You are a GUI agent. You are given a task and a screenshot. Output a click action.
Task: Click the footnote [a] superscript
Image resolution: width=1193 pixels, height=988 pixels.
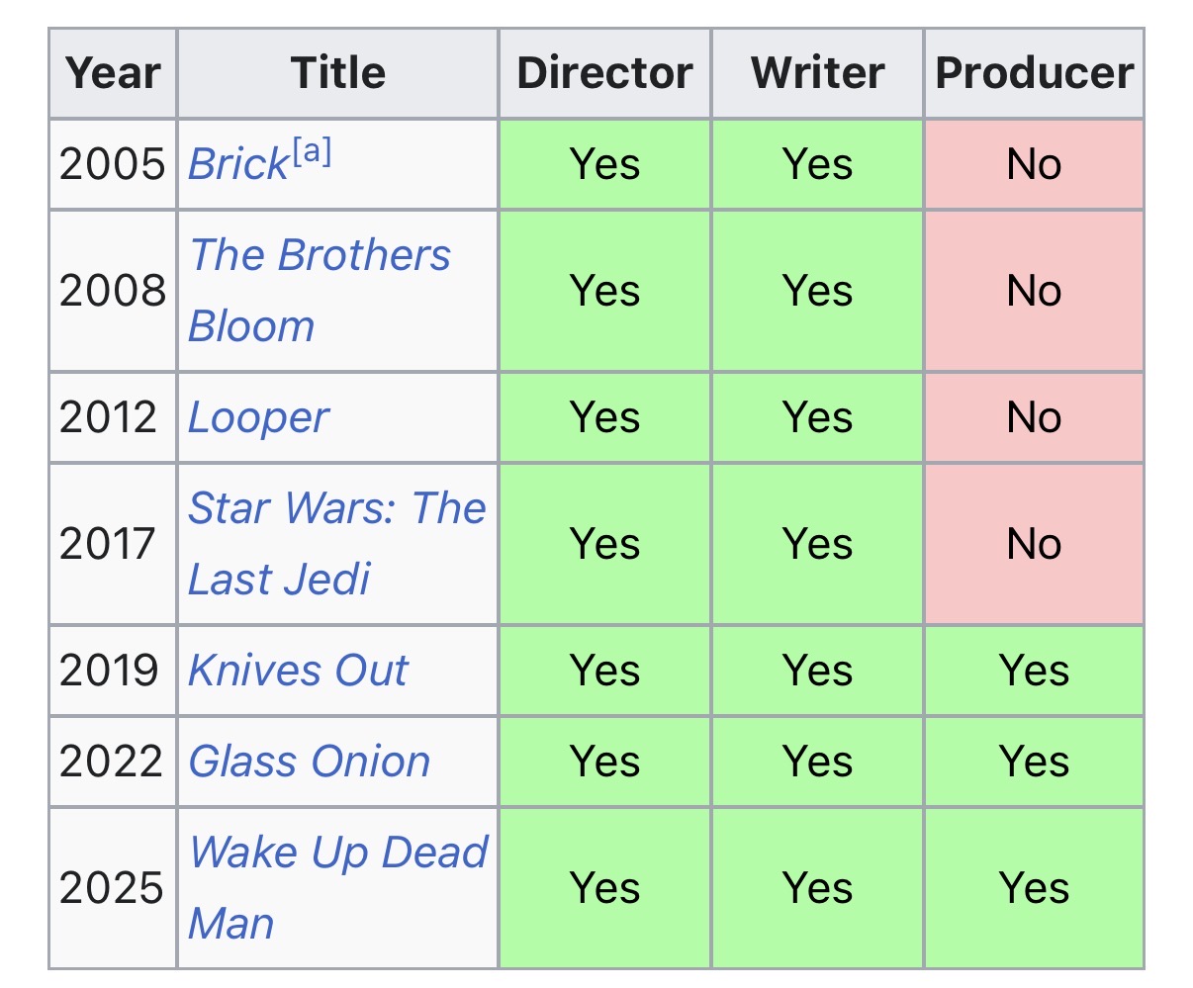click(312, 153)
